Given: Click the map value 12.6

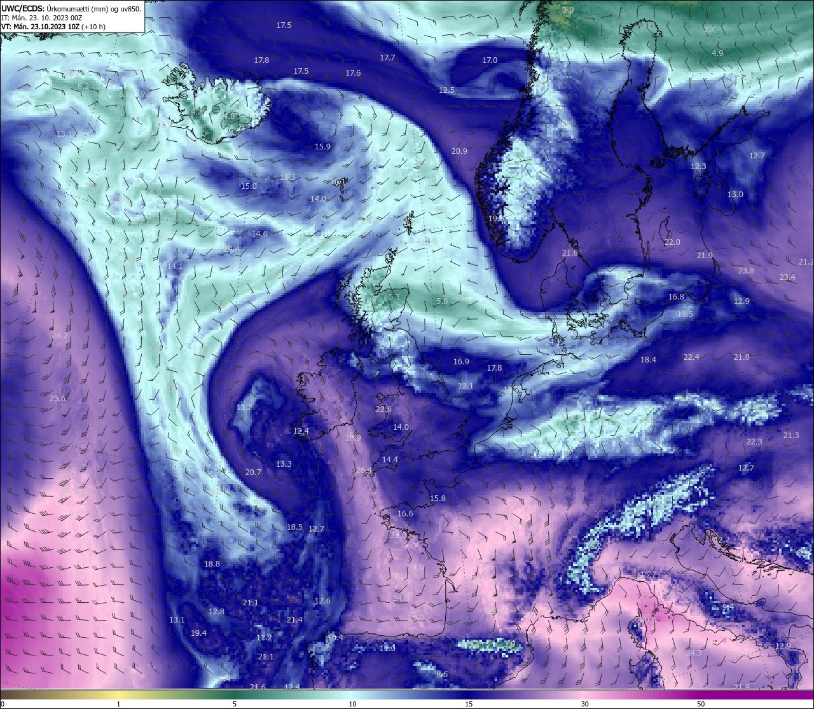Looking at the screenshot, I should (x=322, y=601).
